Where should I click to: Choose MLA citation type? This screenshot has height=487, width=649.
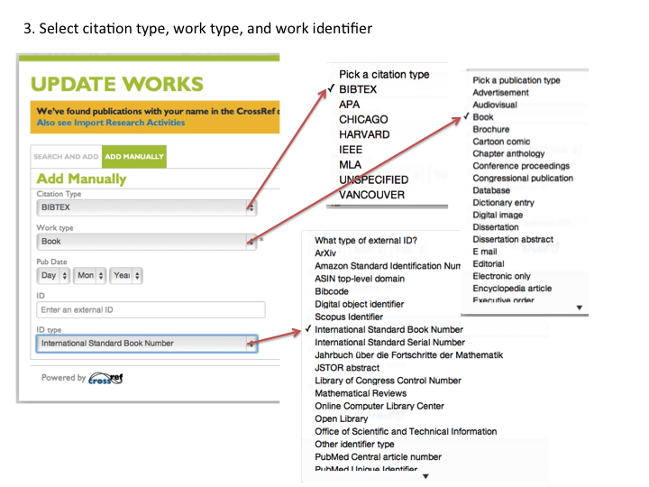pos(350,165)
